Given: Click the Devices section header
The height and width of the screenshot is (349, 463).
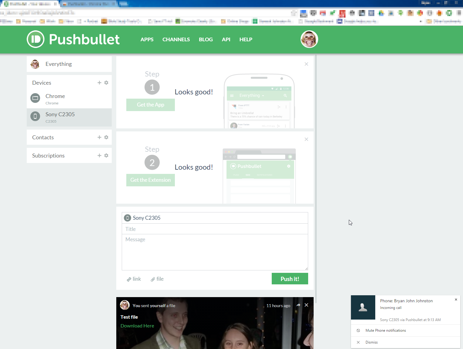Looking at the screenshot, I should [x=42, y=83].
